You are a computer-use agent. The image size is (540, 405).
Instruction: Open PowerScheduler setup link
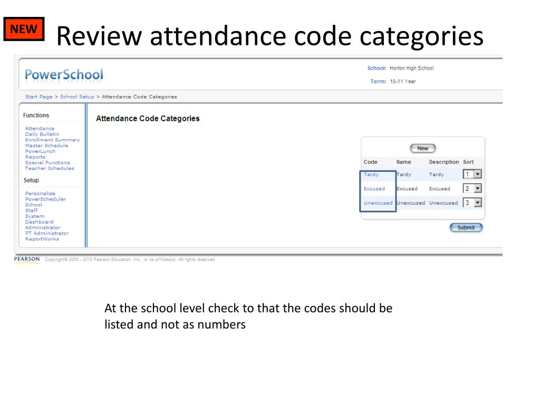tap(45, 199)
